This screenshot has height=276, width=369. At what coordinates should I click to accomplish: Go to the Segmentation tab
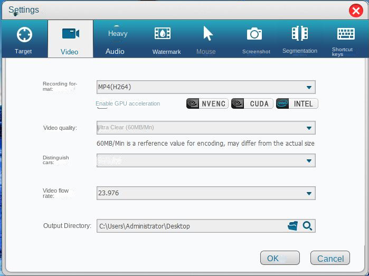pyautogui.click(x=300, y=39)
